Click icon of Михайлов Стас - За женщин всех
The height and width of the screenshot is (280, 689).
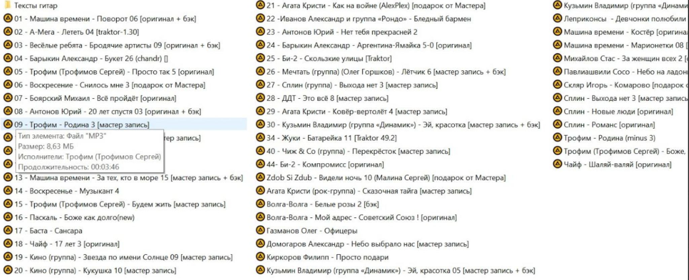557,58
